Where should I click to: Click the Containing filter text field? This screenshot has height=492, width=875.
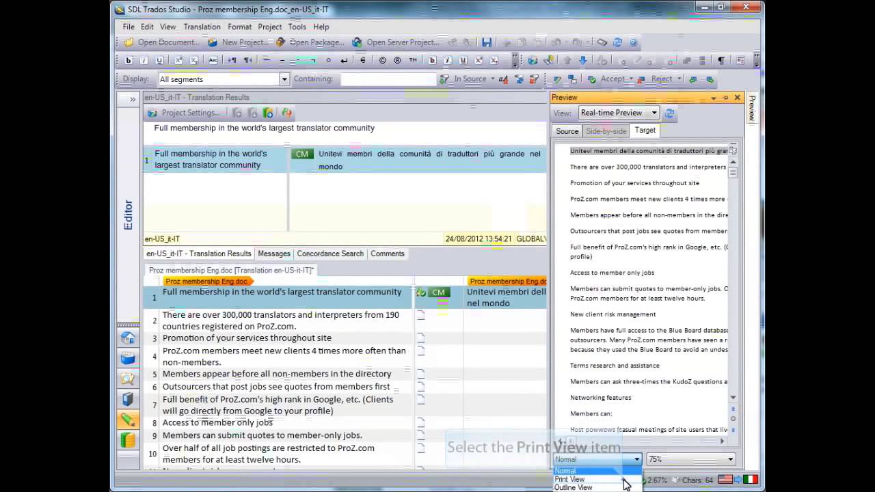(388, 79)
